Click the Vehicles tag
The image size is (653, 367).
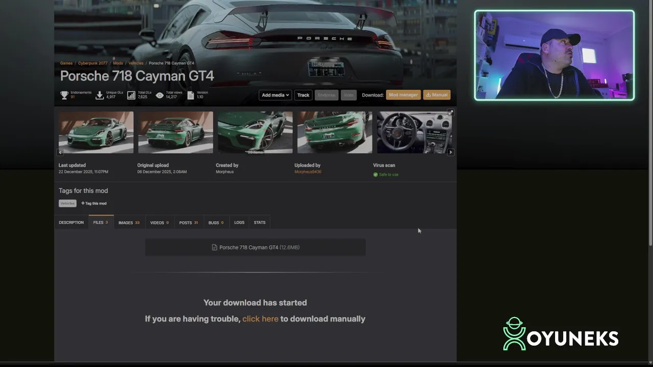[68, 203]
